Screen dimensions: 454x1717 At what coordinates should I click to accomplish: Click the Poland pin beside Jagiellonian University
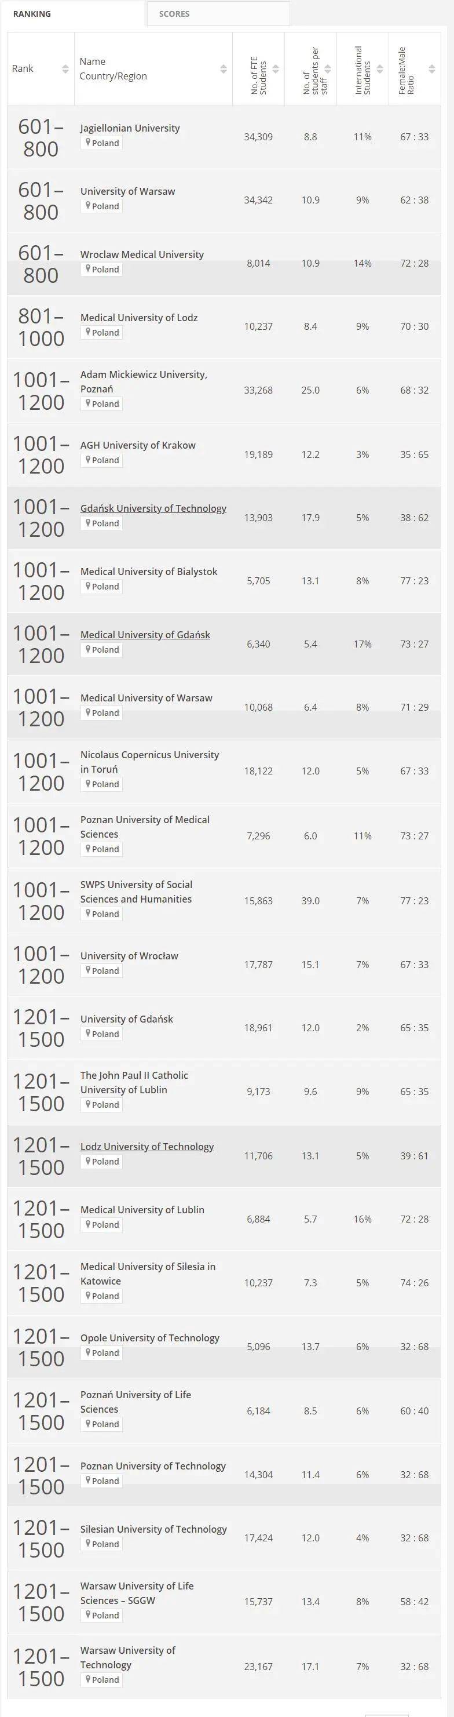tap(101, 143)
